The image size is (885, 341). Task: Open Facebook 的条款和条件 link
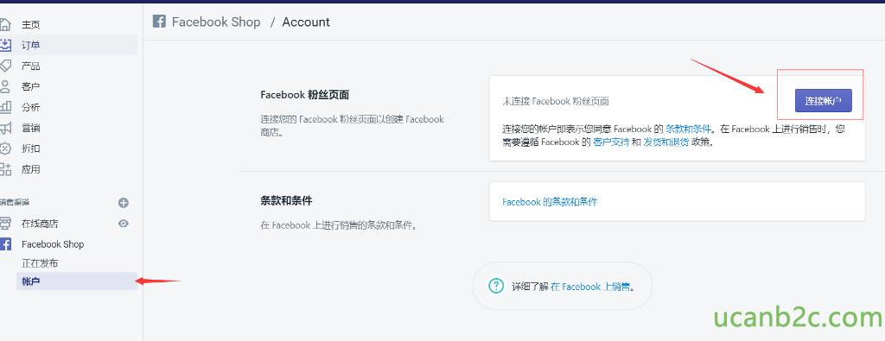(x=550, y=202)
